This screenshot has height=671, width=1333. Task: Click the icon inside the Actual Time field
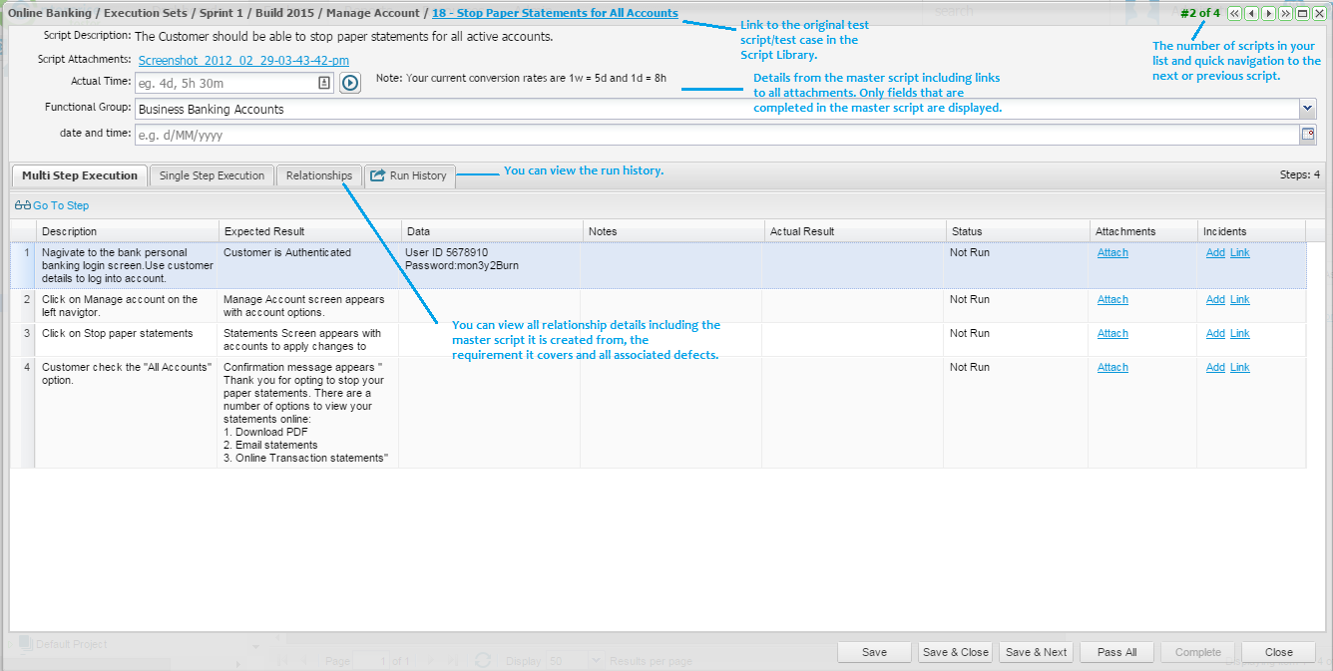click(324, 83)
